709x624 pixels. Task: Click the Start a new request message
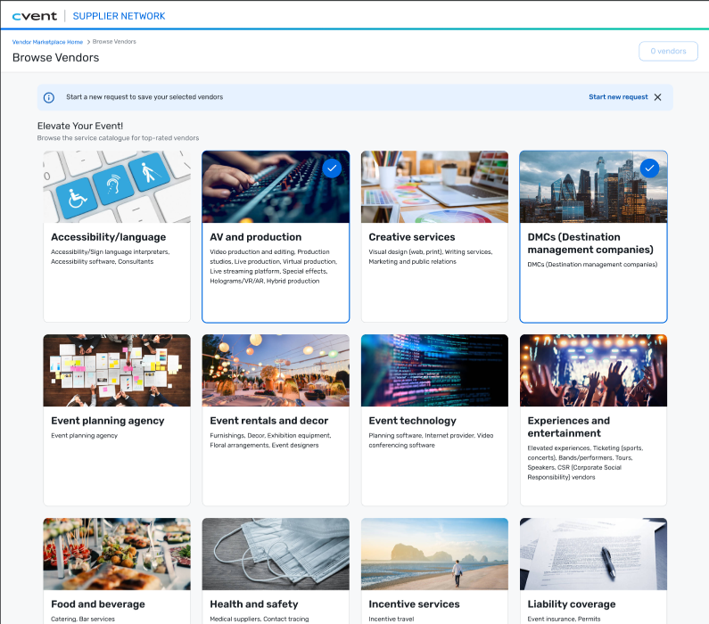pos(144,97)
